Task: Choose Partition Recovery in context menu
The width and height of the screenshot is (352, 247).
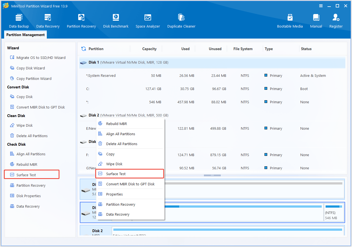Action: (130, 204)
